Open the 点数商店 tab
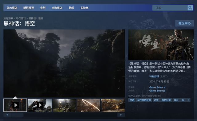The width and height of the screenshot is (197, 121). (x=57, y=8)
